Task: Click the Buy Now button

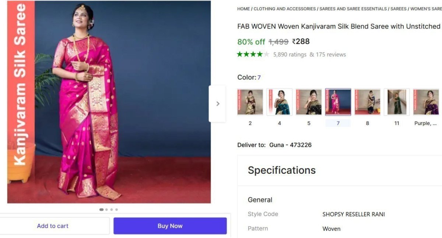Action: tap(170, 226)
